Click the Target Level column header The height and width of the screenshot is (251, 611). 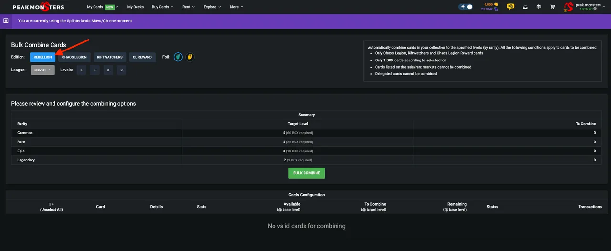coord(298,124)
